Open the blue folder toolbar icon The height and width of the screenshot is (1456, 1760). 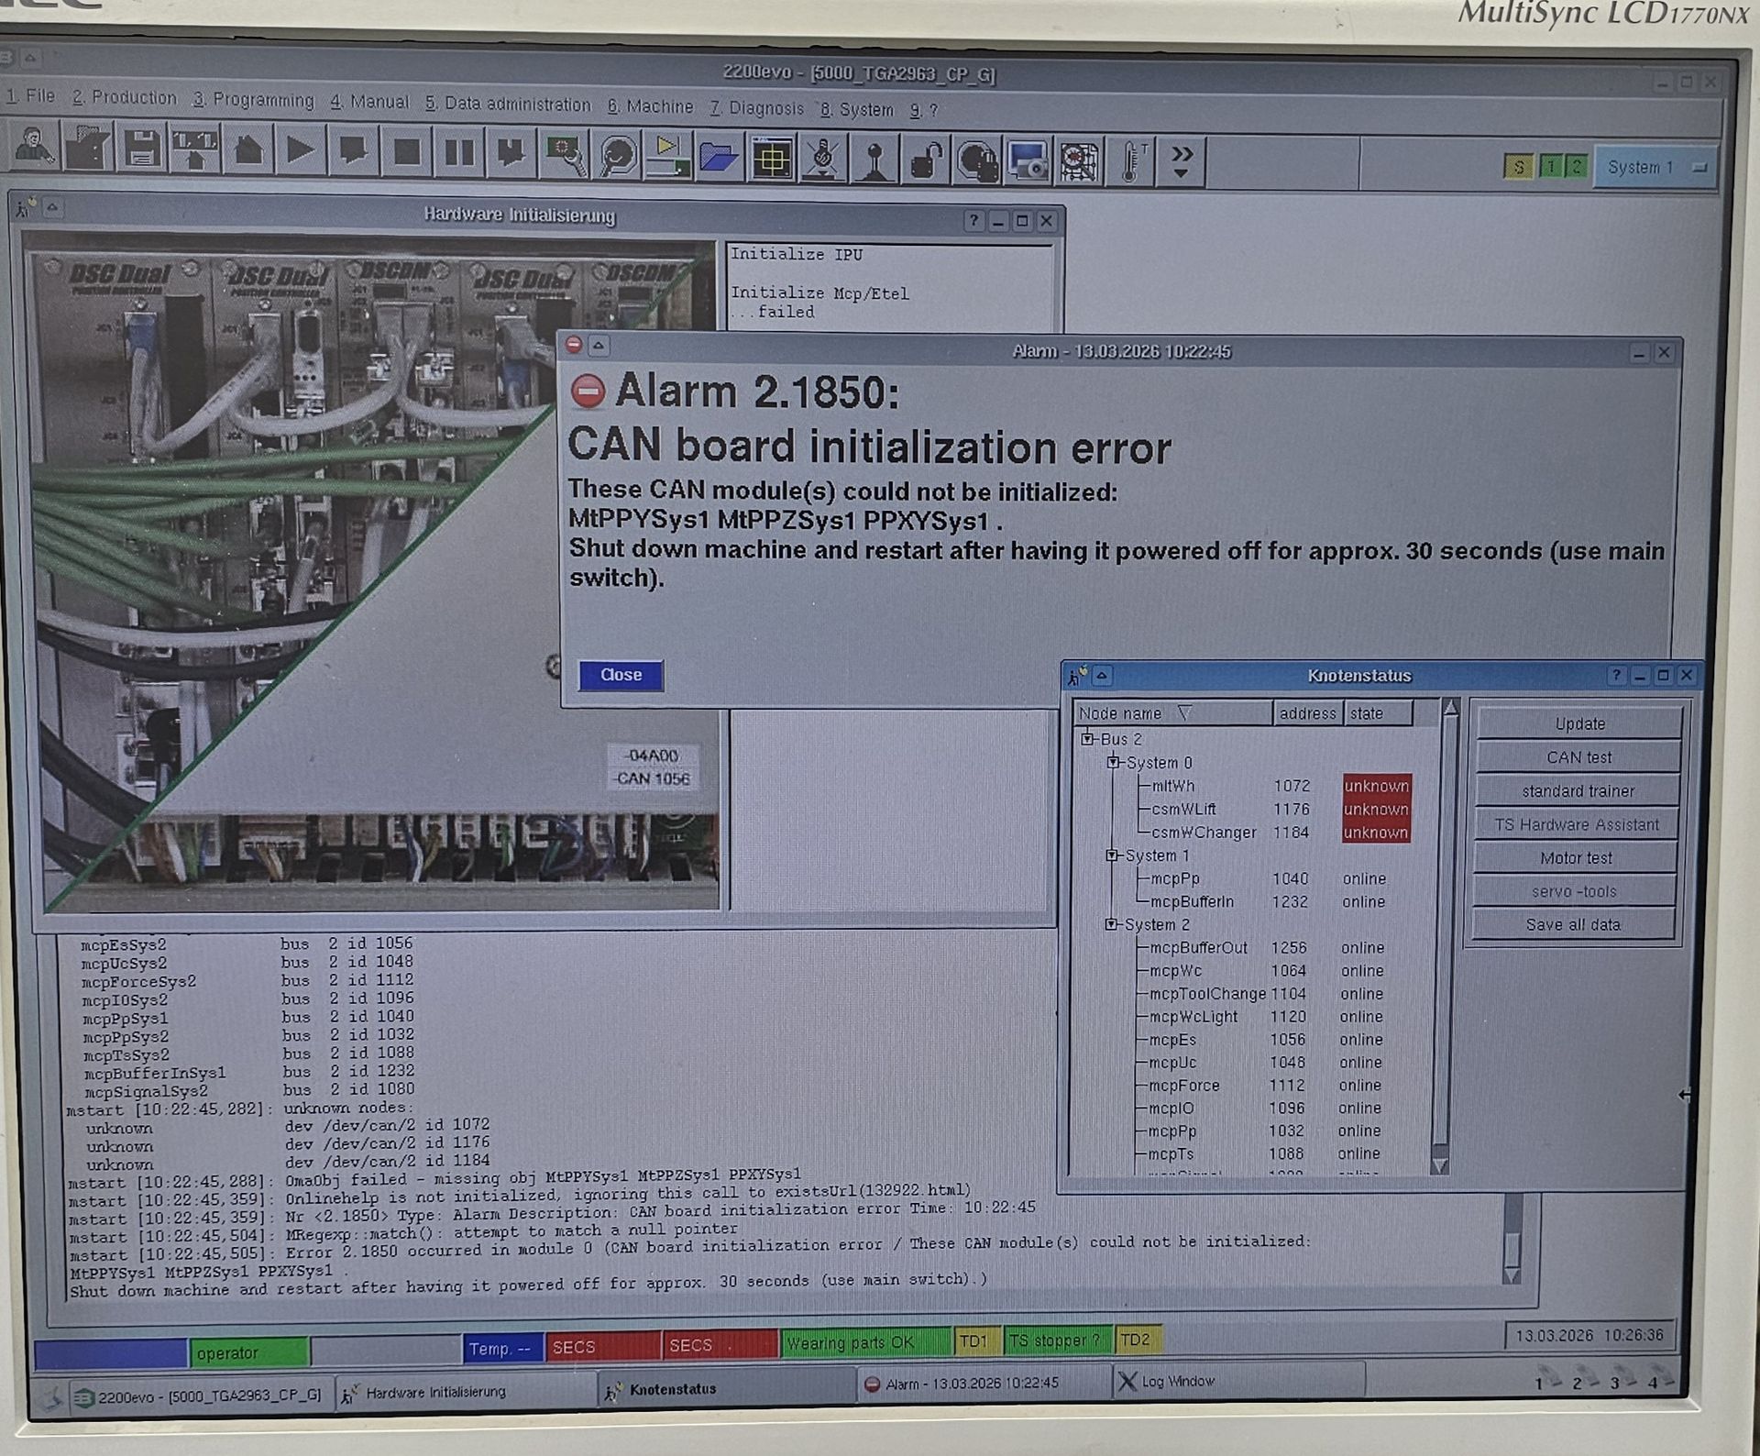click(718, 158)
